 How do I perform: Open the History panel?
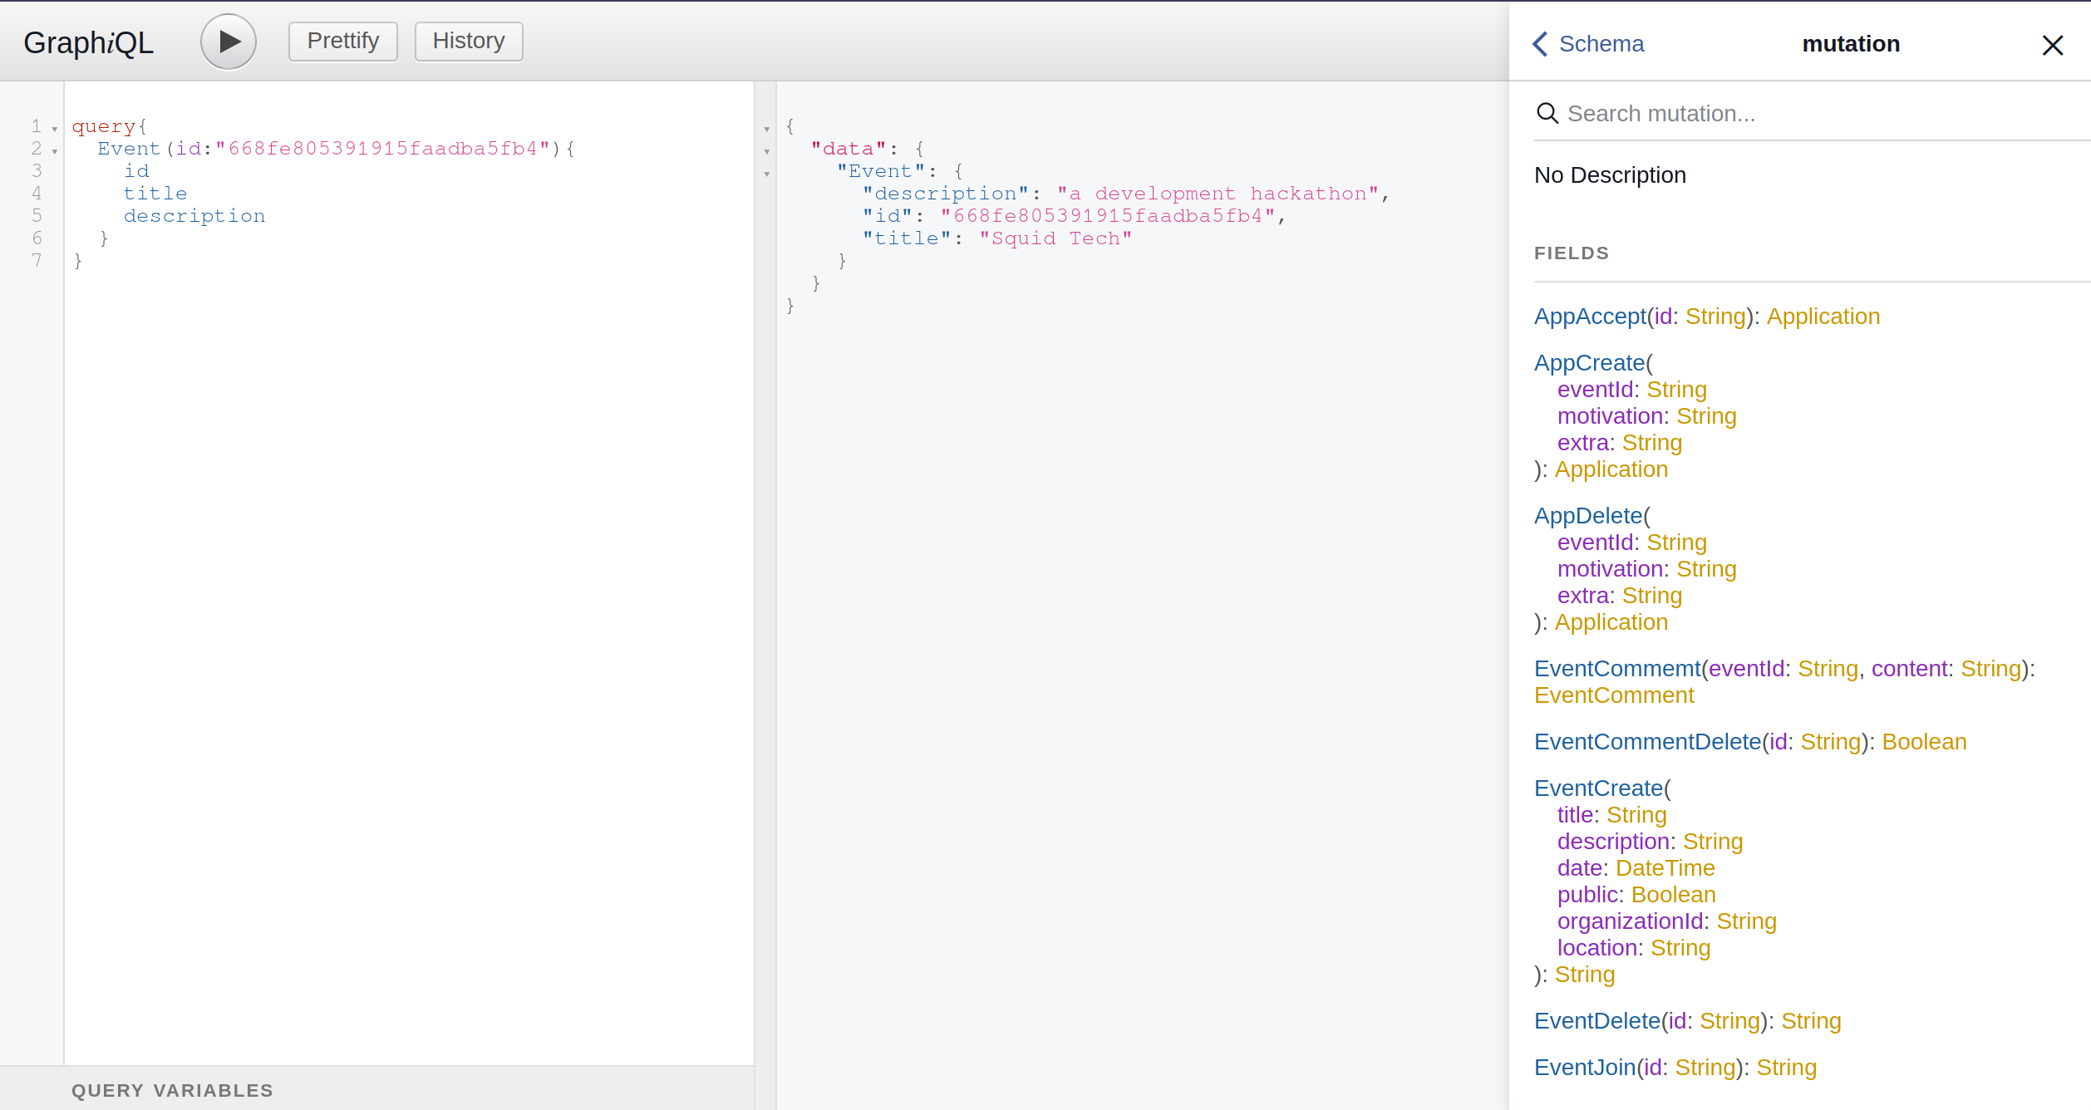(x=467, y=40)
